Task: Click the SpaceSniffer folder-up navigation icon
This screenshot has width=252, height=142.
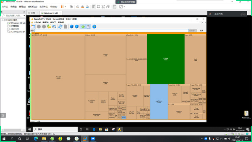Action: pyautogui.click(x=49, y=26)
